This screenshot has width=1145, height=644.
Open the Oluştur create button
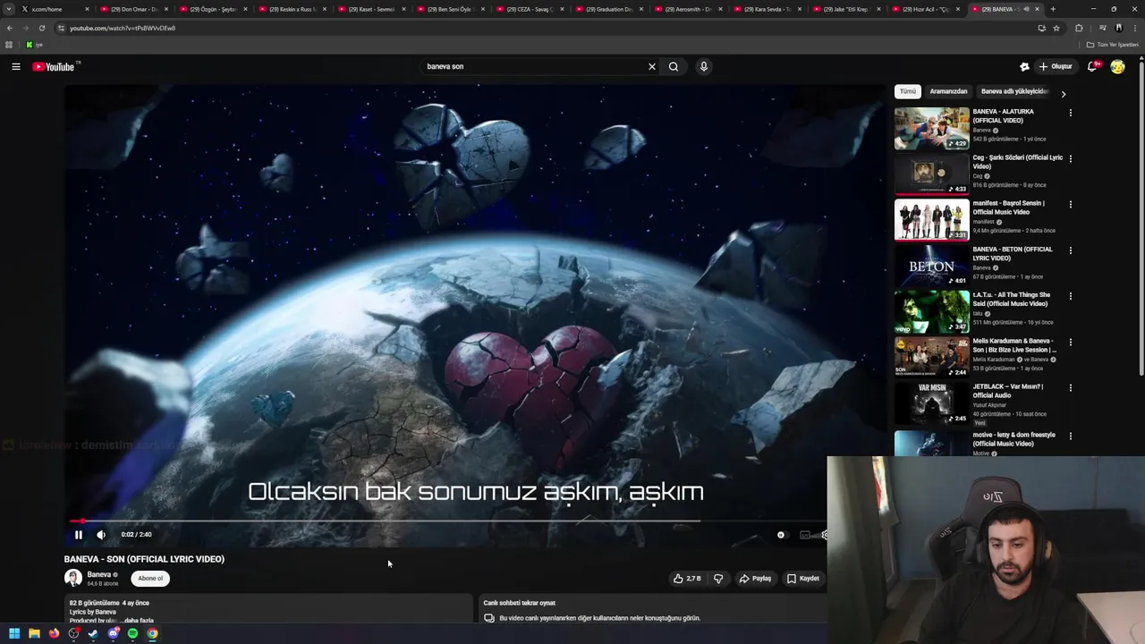[x=1056, y=66]
